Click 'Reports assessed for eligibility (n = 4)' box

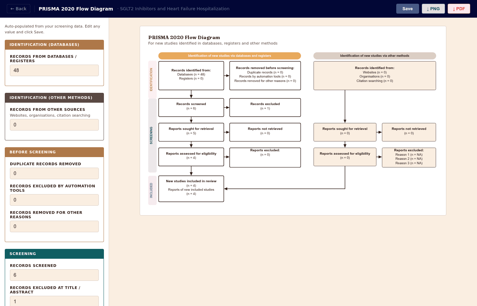tap(191, 157)
